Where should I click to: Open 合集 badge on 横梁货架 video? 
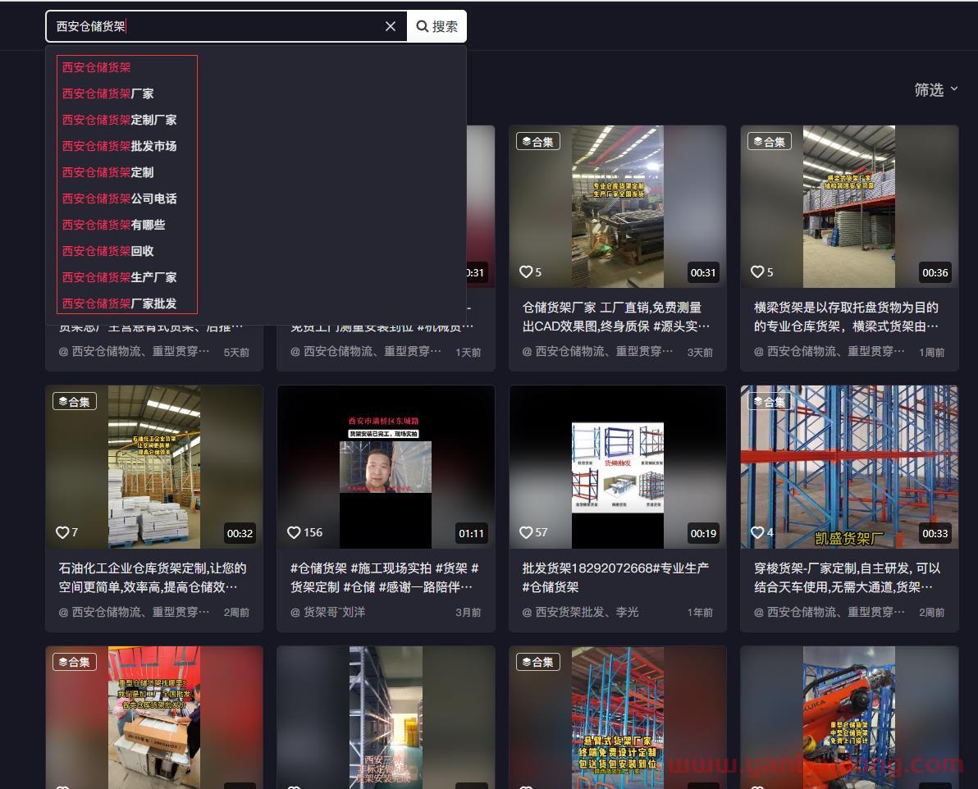click(x=769, y=142)
